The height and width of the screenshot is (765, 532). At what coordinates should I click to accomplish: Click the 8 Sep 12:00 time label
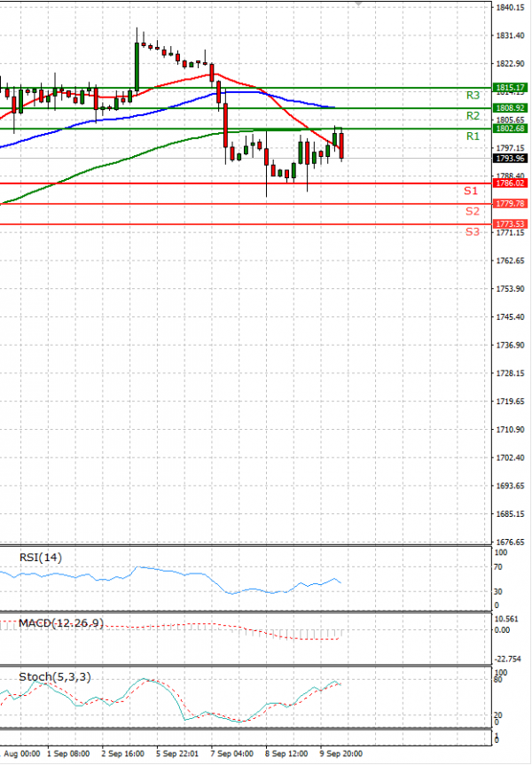coord(286,753)
